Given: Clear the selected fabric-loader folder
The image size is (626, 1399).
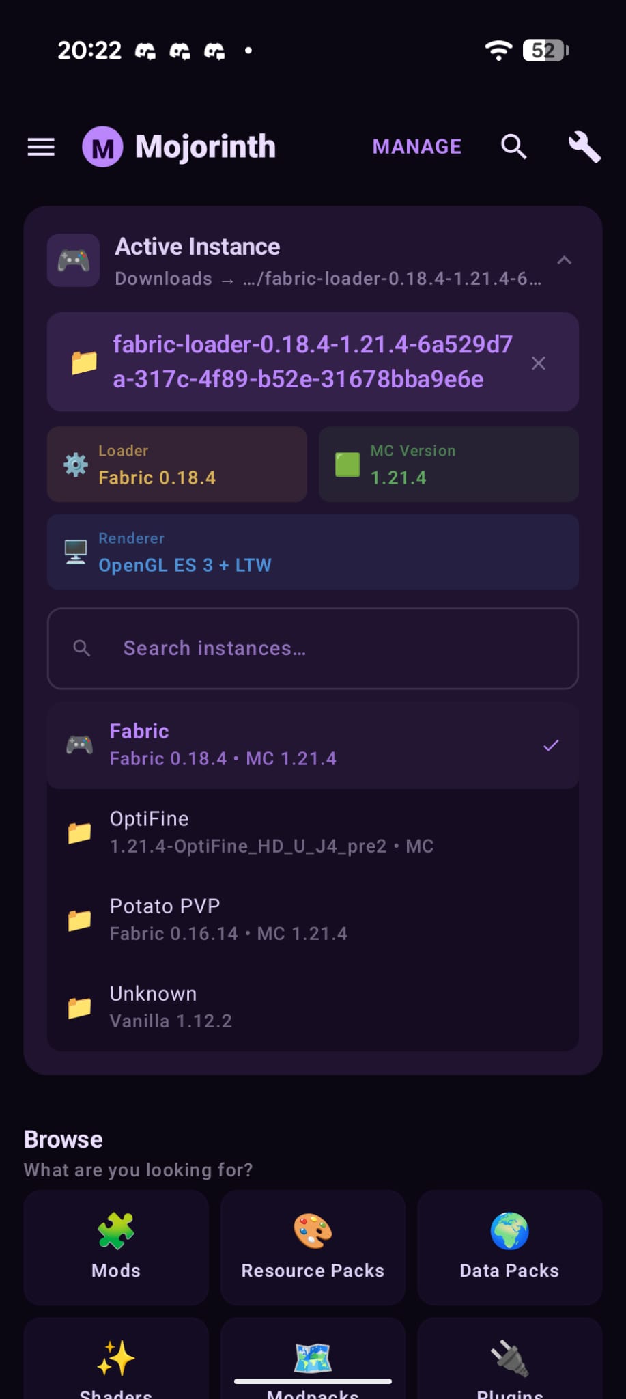Looking at the screenshot, I should click(539, 363).
